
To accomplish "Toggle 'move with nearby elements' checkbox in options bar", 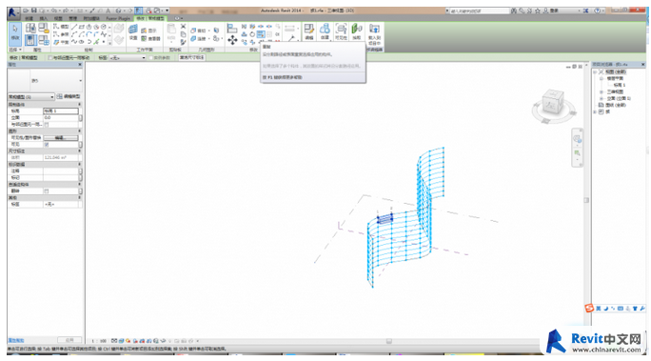I will [50, 58].
